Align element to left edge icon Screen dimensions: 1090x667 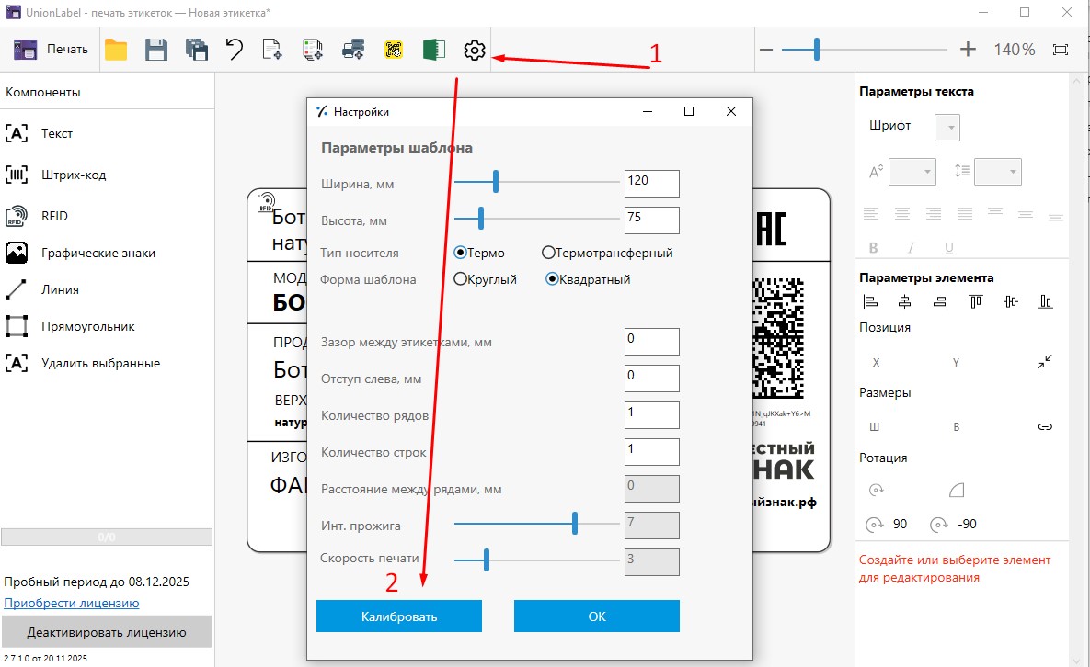pos(871,301)
